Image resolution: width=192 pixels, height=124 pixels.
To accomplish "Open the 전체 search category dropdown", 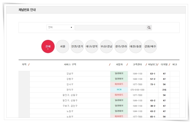I will (60, 27).
